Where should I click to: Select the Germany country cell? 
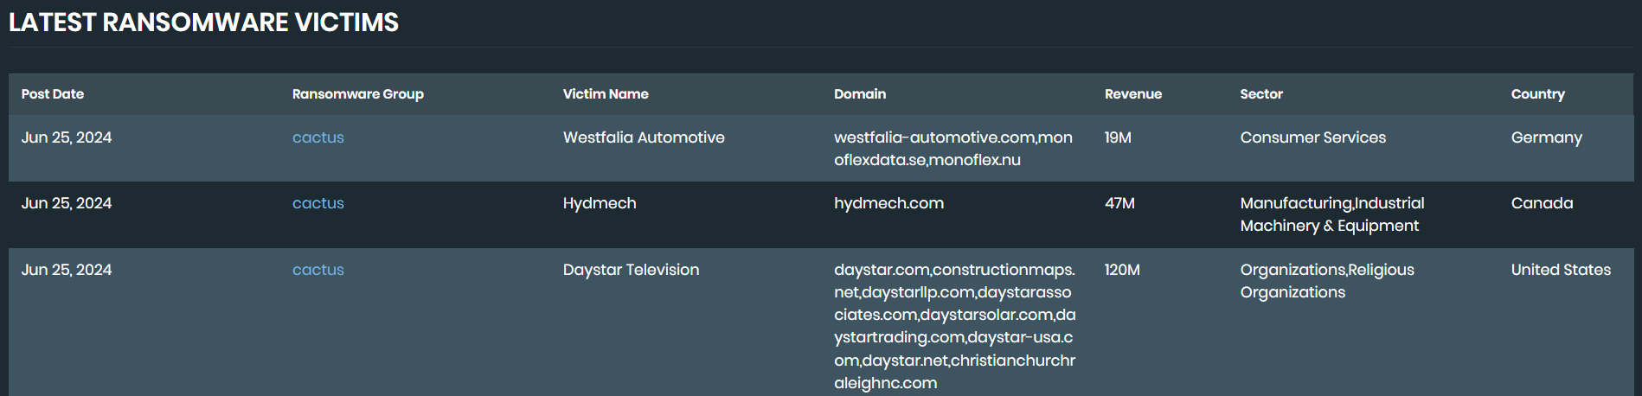click(1546, 137)
